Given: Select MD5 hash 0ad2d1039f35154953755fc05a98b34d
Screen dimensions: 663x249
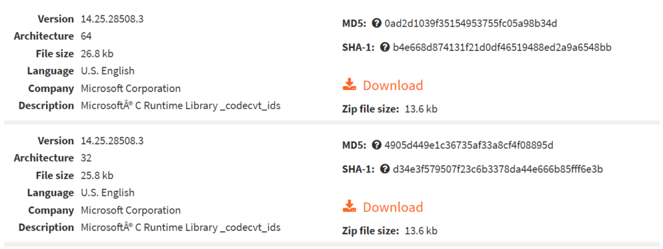Looking at the screenshot, I should [x=471, y=23].
